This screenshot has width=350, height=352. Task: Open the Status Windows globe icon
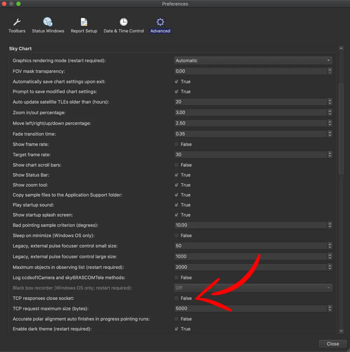point(48,22)
